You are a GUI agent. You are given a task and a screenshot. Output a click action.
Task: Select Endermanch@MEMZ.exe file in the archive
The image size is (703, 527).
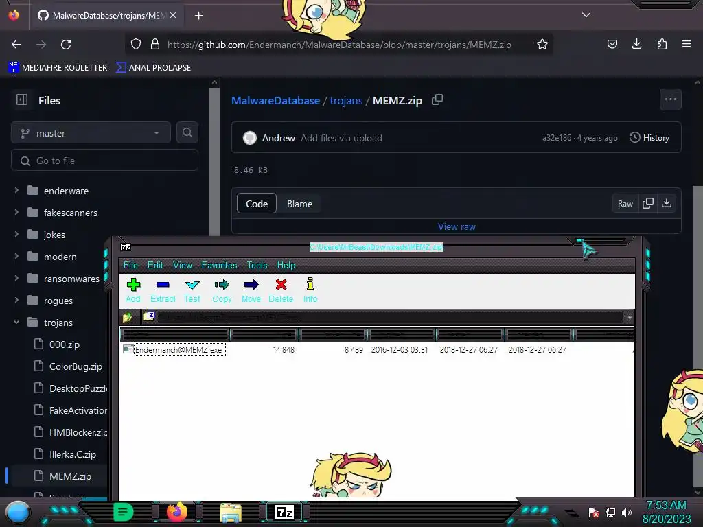pos(178,349)
